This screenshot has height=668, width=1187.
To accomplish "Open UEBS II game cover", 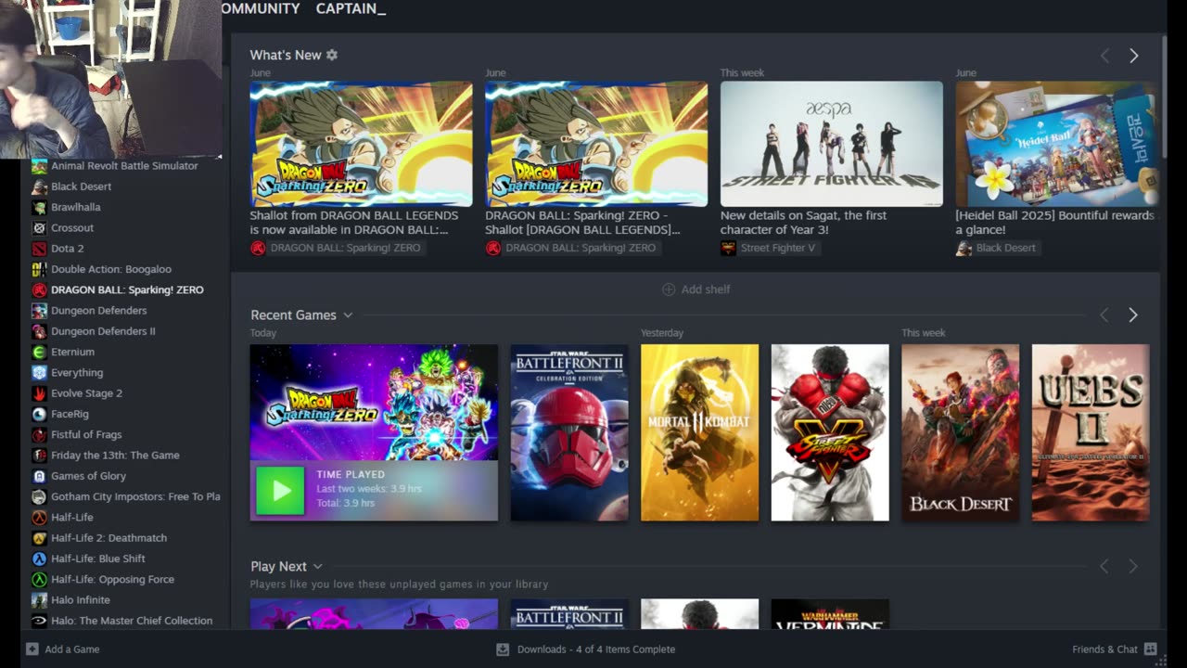I will (x=1091, y=432).
